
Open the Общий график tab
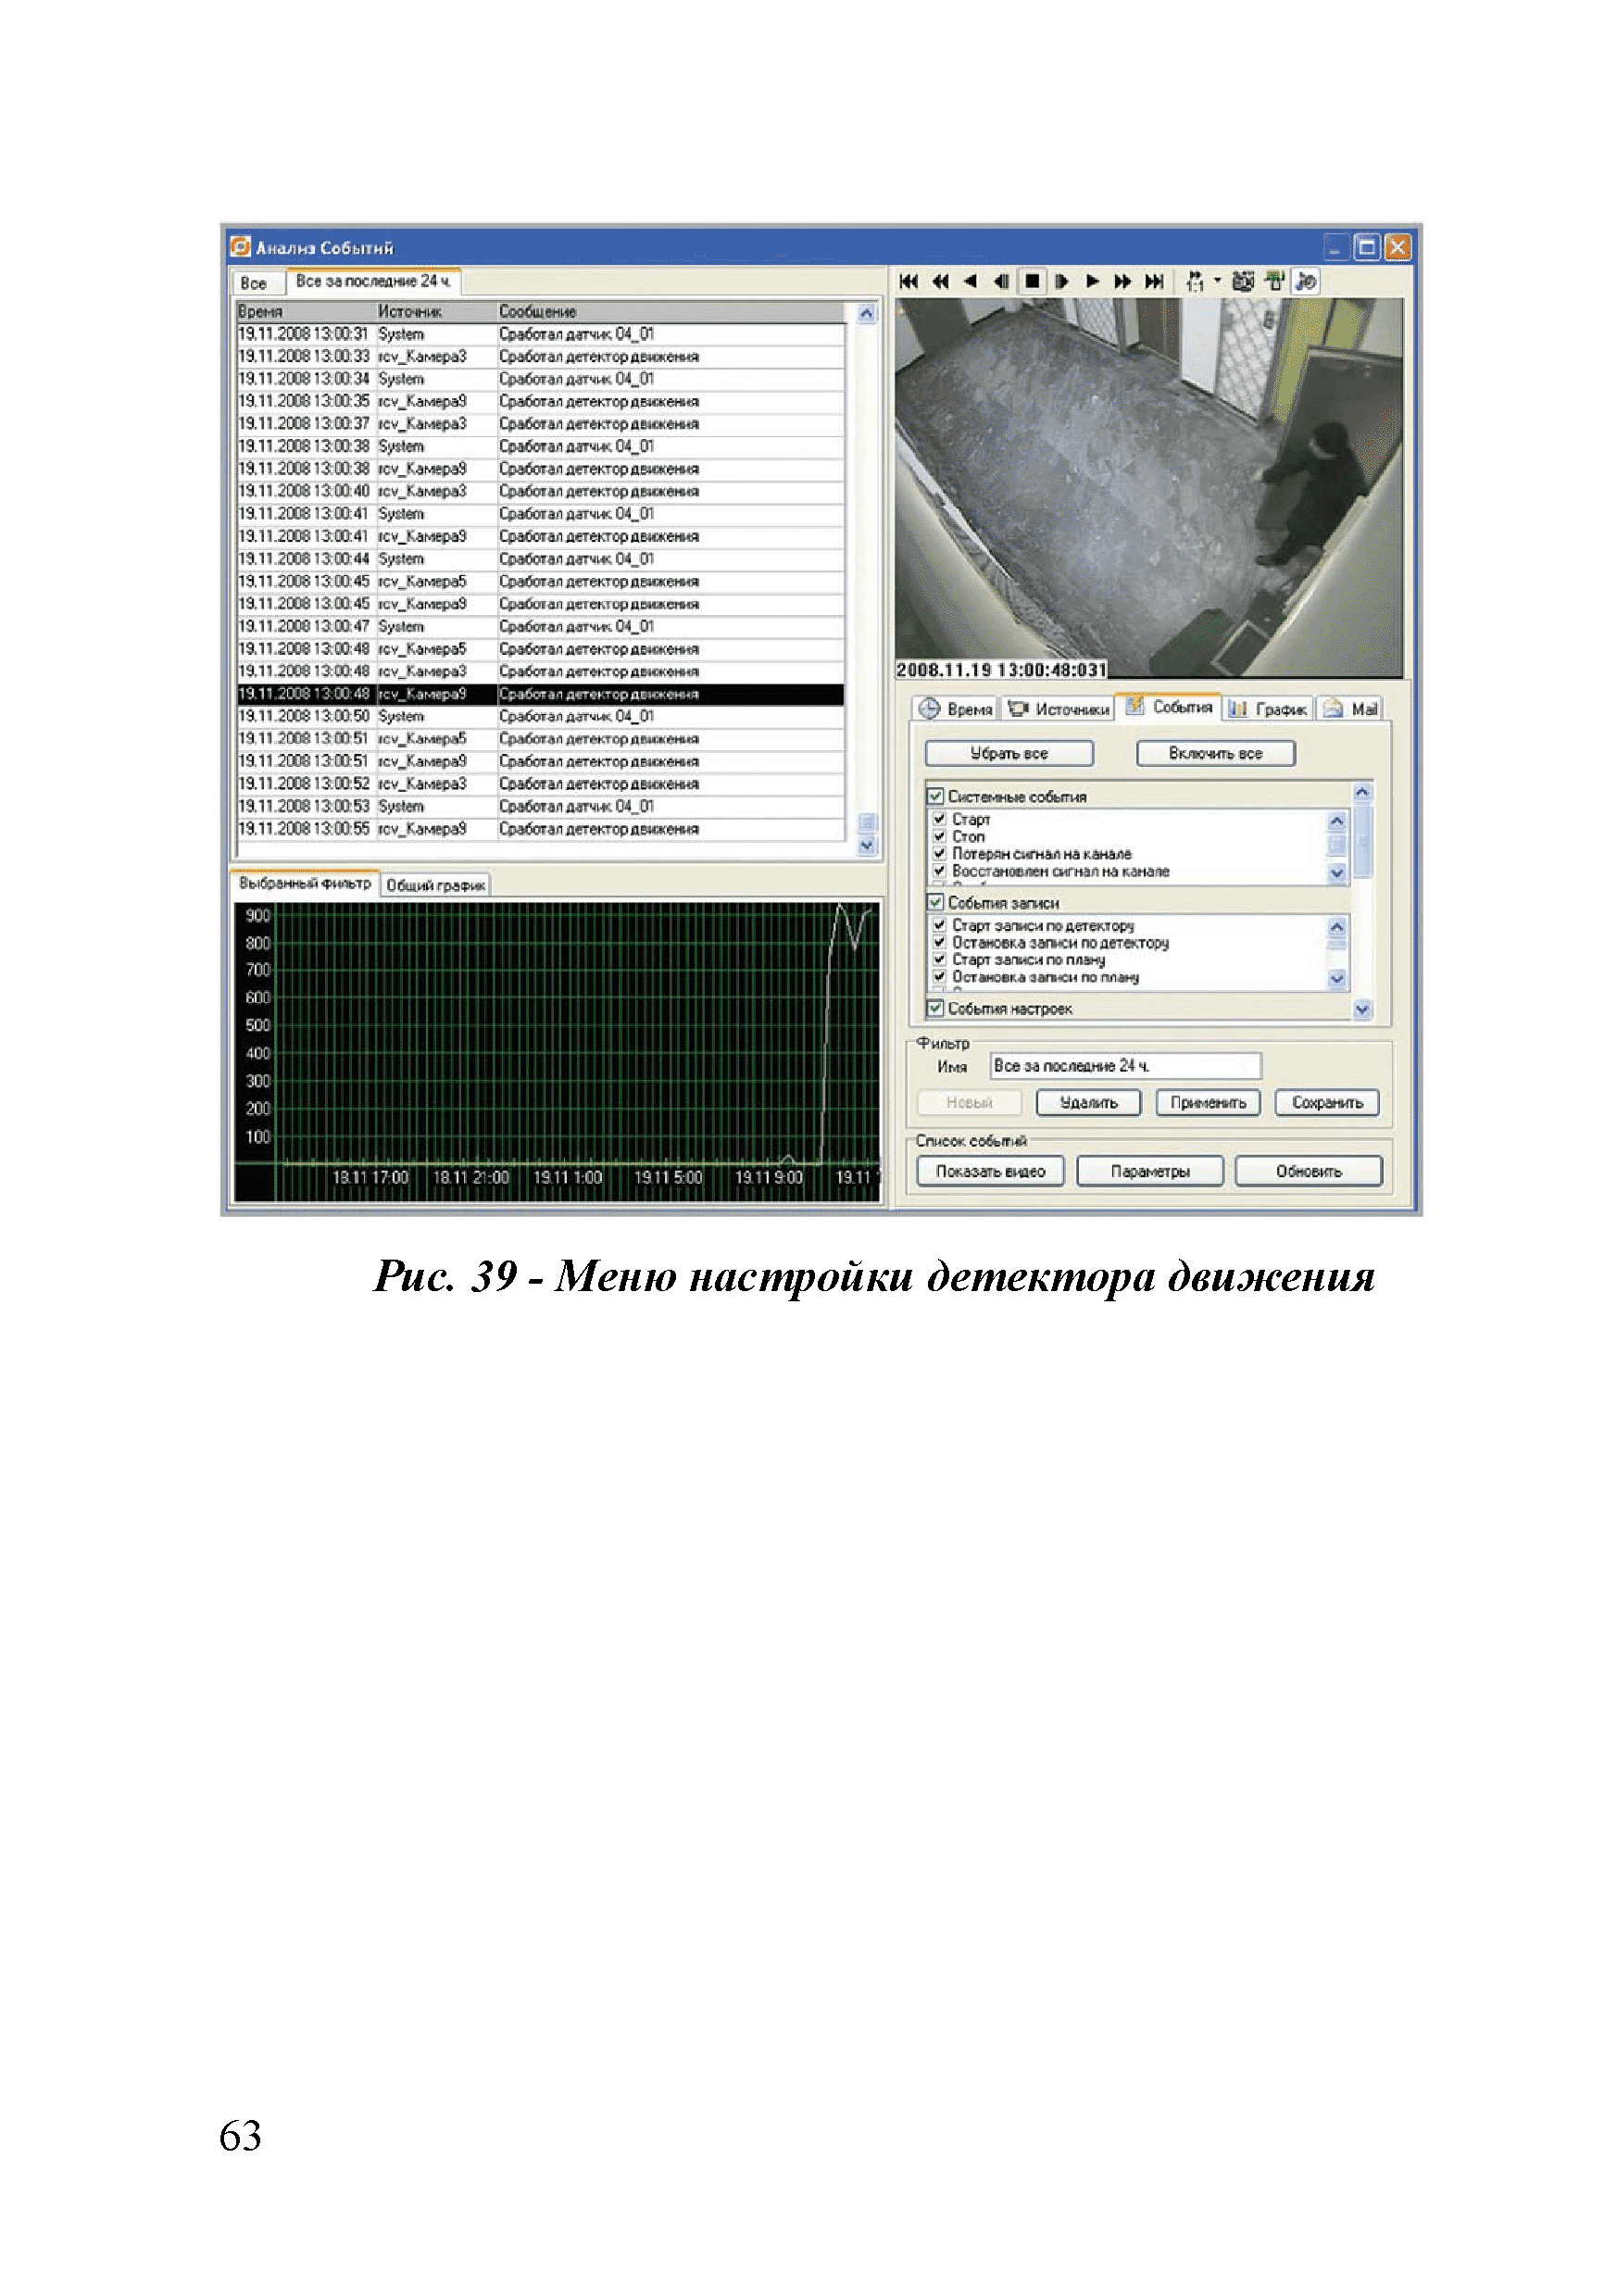[x=434, y=885]
